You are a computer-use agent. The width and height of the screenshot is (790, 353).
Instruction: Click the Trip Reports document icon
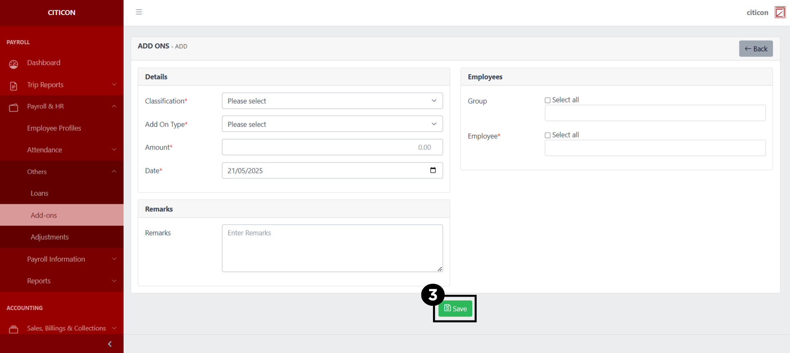pyautogui.click(x=14, y=86)
